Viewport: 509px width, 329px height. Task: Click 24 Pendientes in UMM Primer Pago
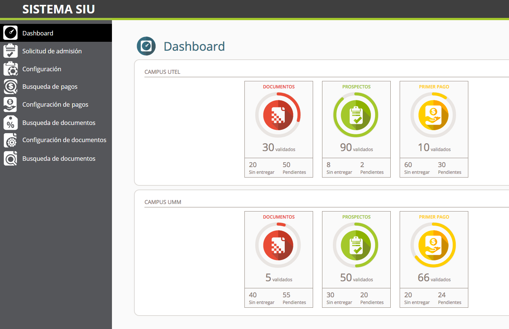450,298
